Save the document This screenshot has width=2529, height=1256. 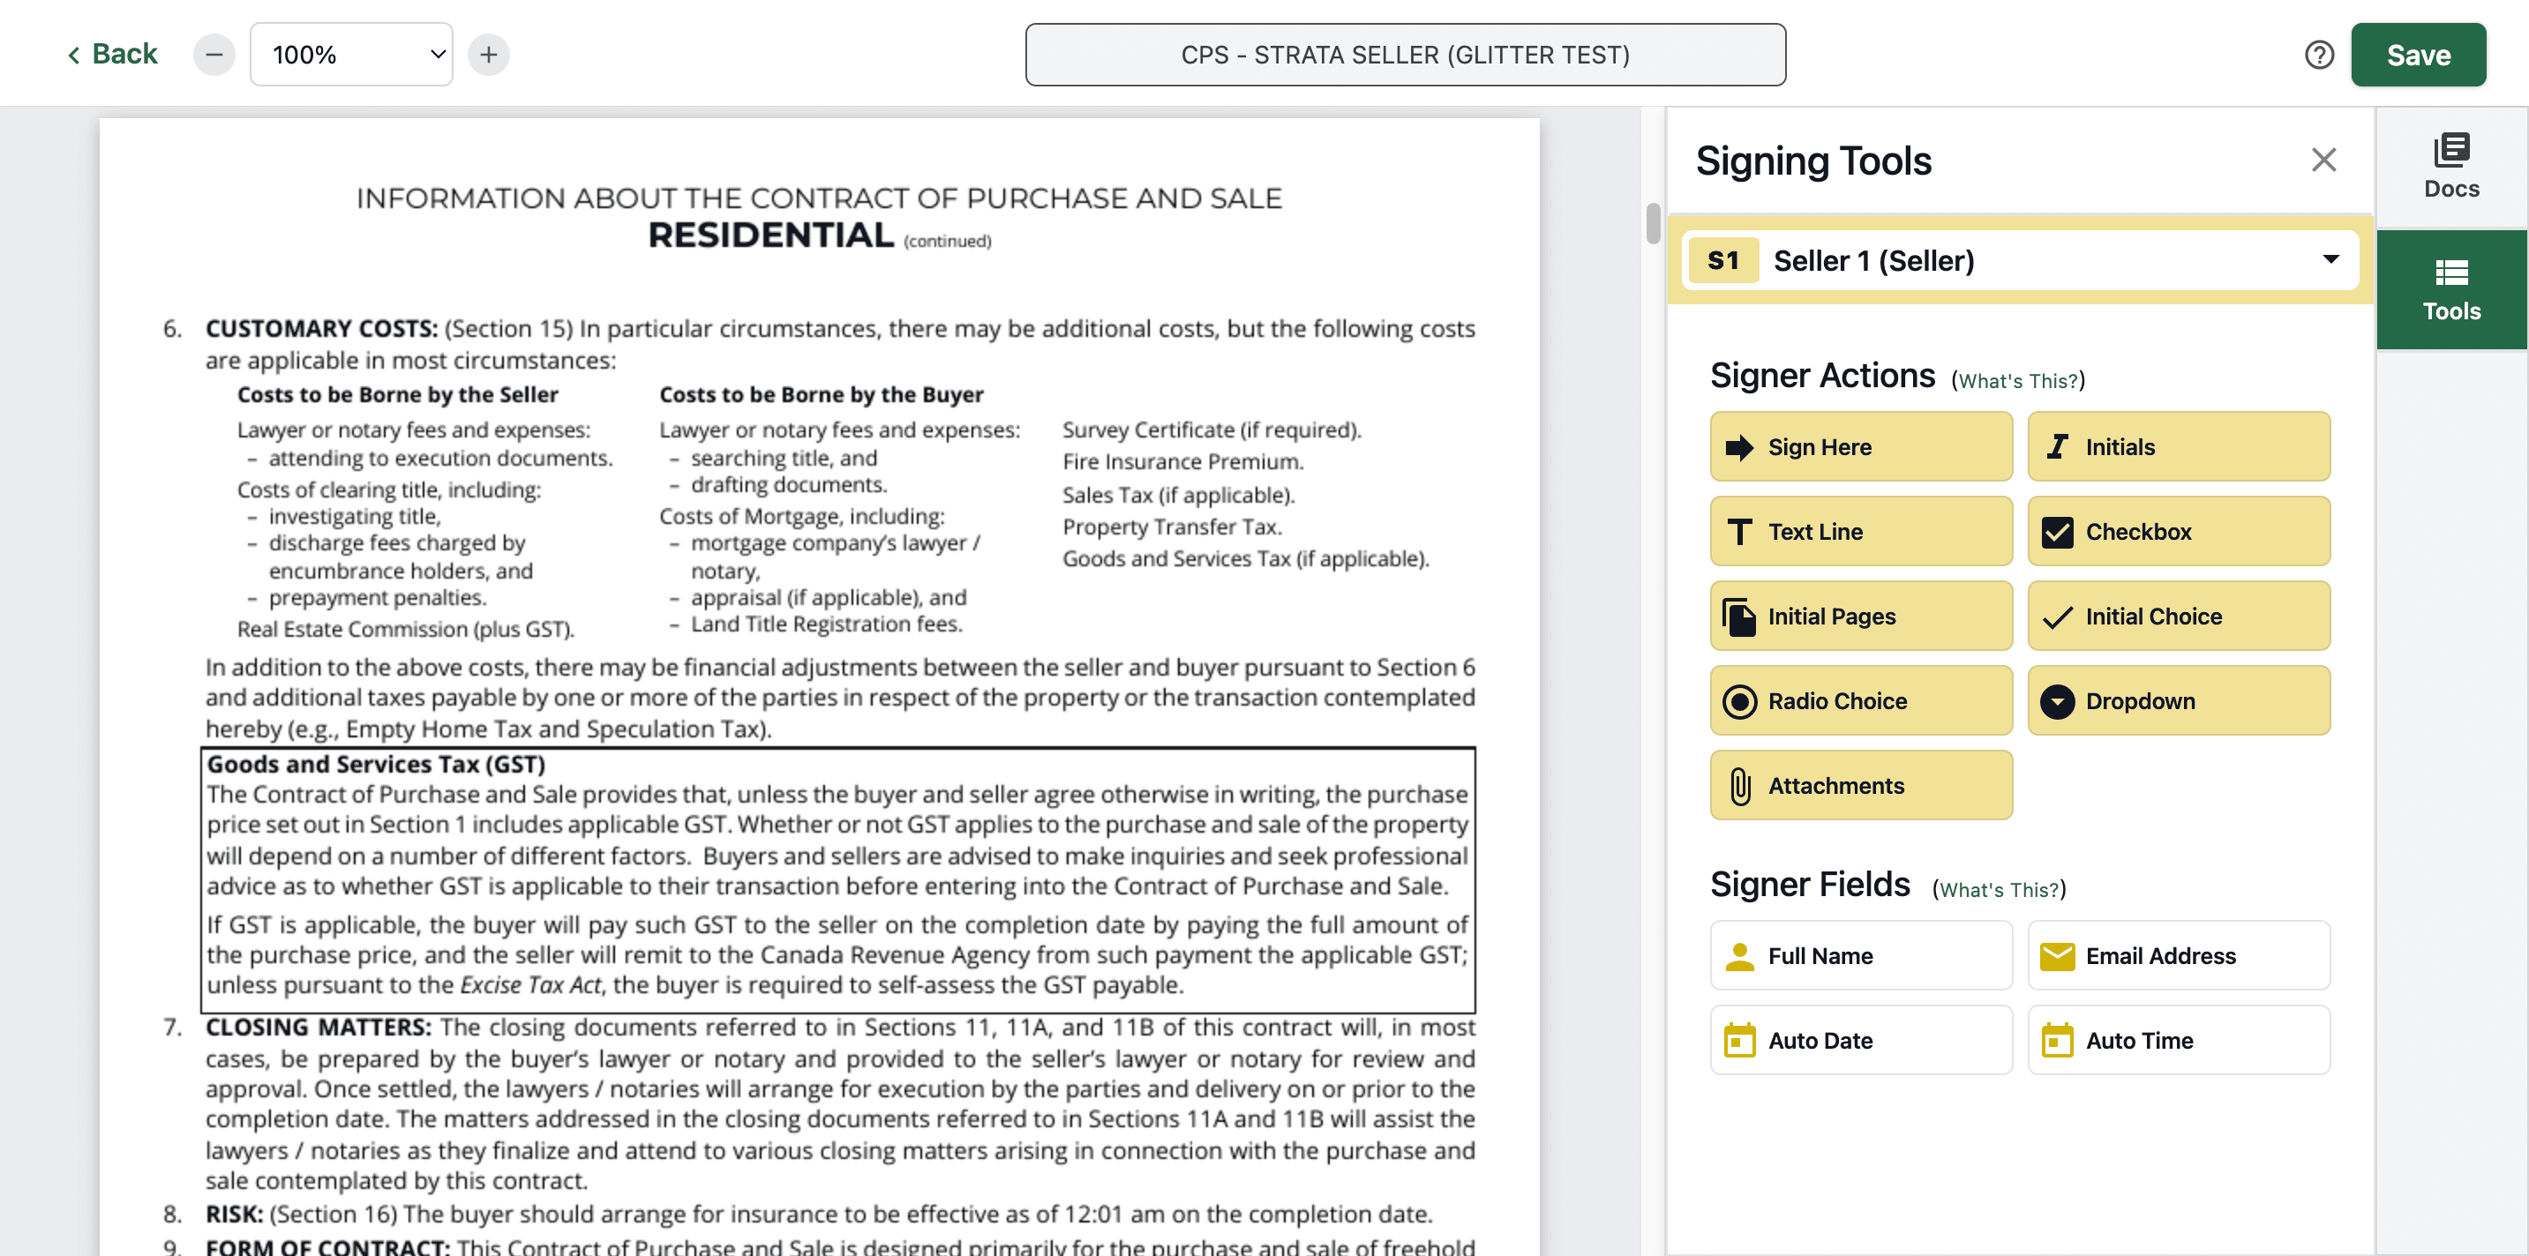(2418, 55)
